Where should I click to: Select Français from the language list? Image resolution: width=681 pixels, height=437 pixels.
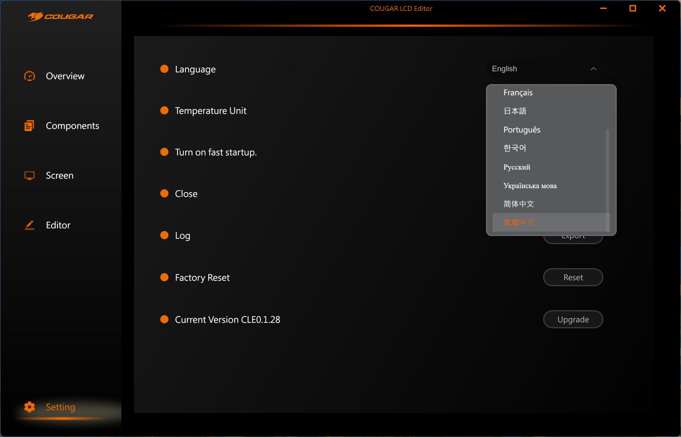[518, 93]
